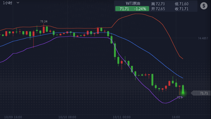Select the 10/11 00:00 time axis marker
The height and width of the screenshot is (119, 211).
pyautogui.click(x=121, y=117)
